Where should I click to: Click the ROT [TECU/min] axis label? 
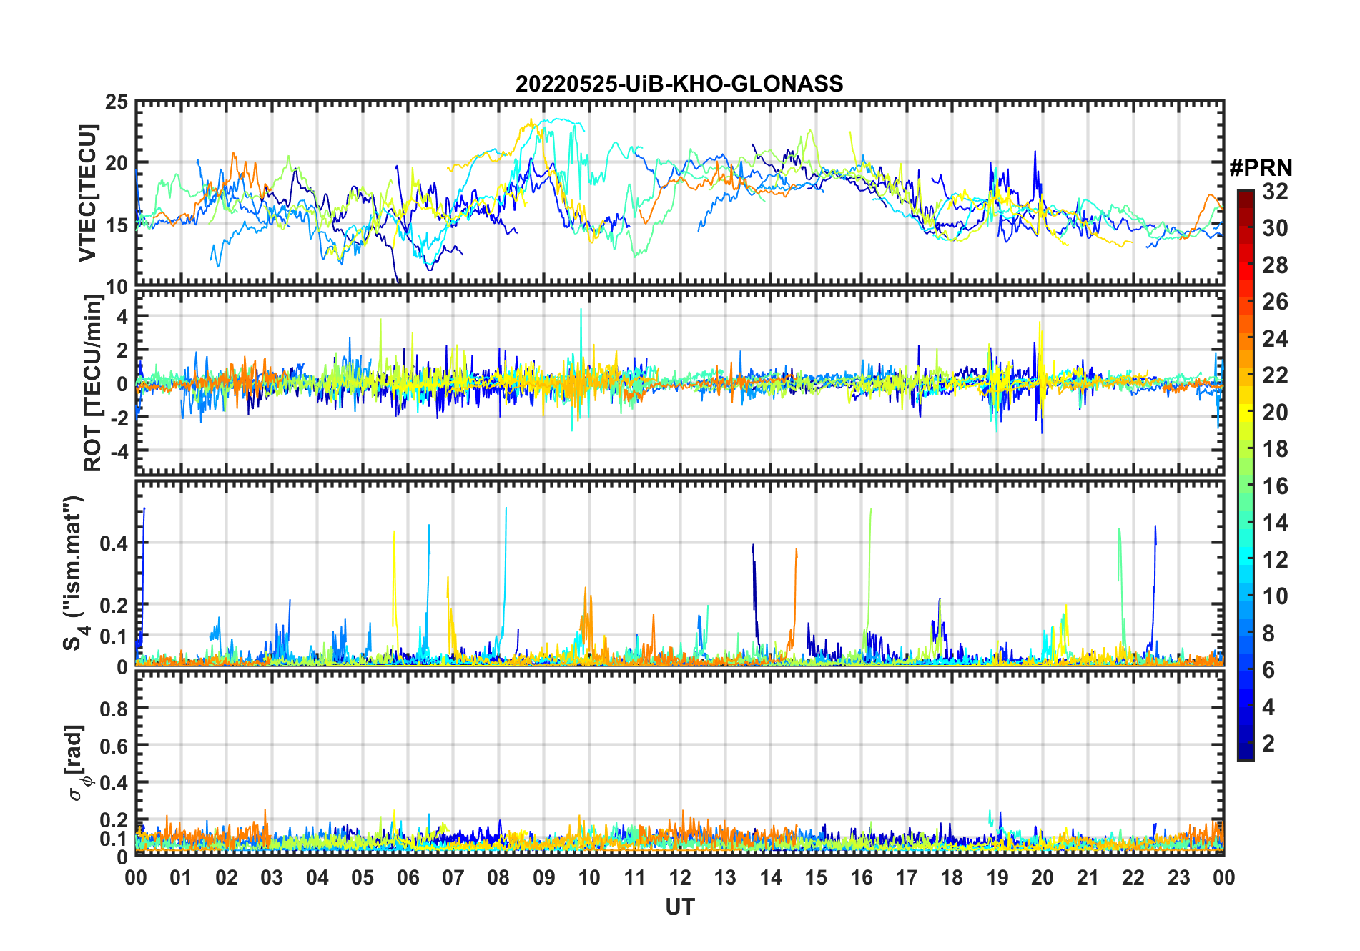[92, 383]
